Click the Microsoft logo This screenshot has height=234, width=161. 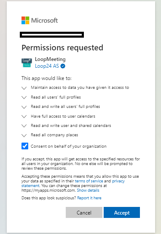(40, 20)
